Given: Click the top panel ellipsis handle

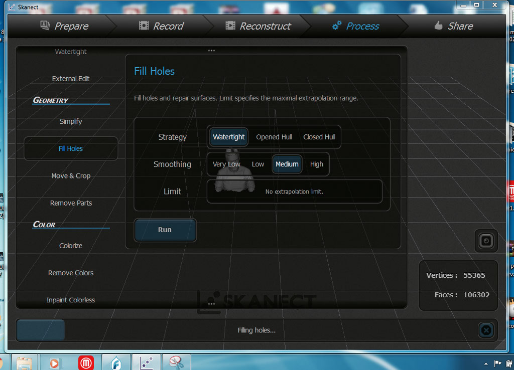Looking at the screenshot, I should click(x=211, y=51).
